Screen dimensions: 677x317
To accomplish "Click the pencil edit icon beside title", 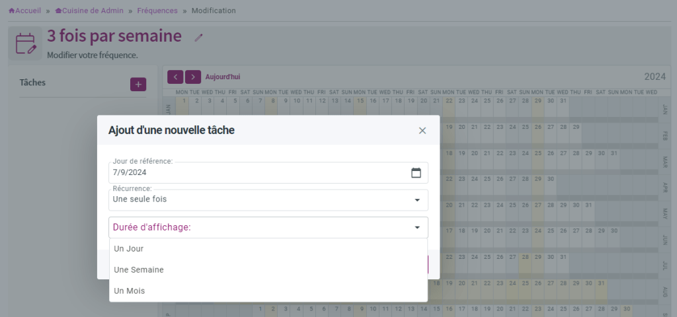I will point(198,38).
